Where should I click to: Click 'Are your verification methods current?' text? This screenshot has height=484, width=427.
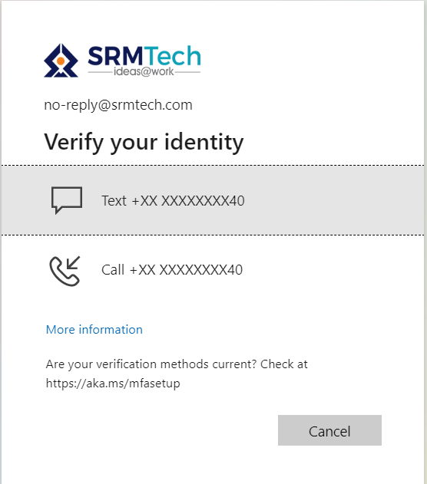[151, 364]
